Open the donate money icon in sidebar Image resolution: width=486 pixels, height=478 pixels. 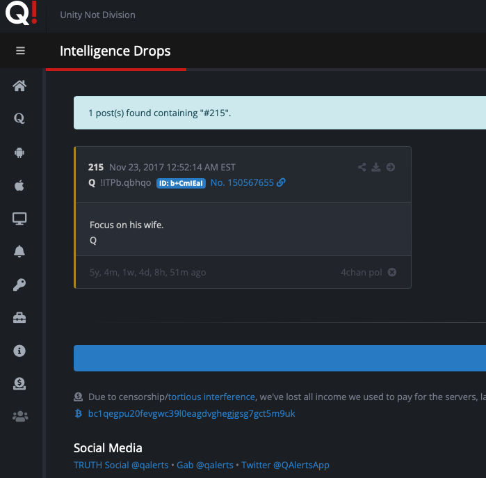[19, 383]
